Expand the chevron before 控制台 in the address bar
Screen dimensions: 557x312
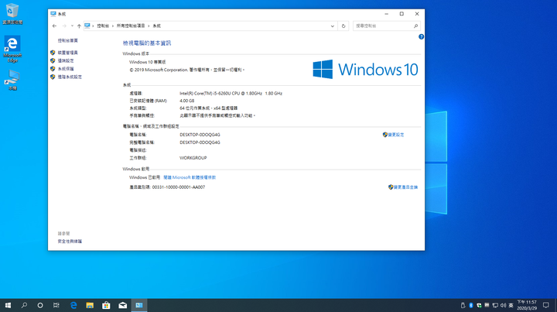tap(93, 26)
